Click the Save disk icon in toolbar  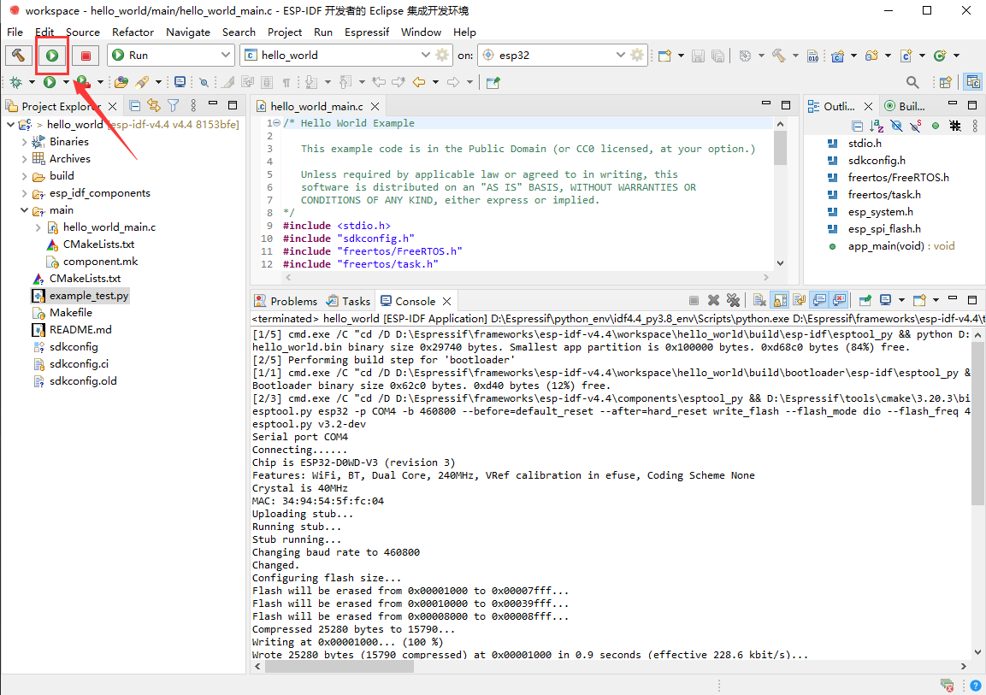point(698,56)
